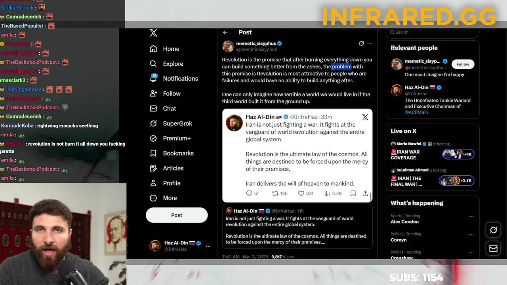Click the Search input field

(x=433, y=32)
